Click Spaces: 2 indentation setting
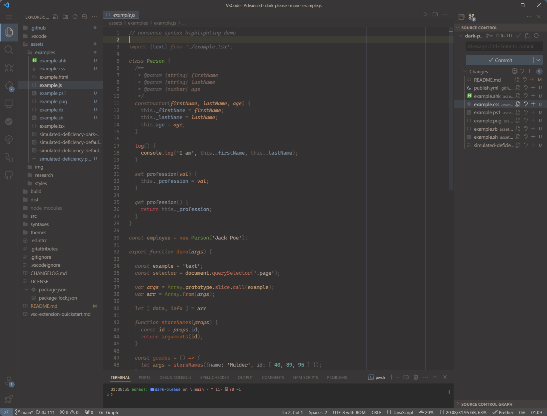 318,412
